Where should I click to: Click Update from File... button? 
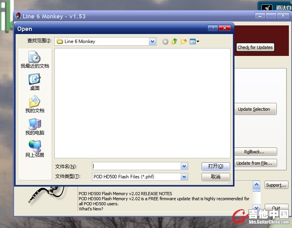coord(255,163)
